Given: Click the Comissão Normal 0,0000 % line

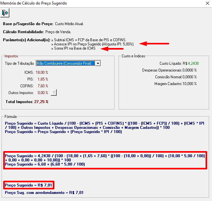Looking at the screenshot, I should pyautogui.click(x=176, y=77).
